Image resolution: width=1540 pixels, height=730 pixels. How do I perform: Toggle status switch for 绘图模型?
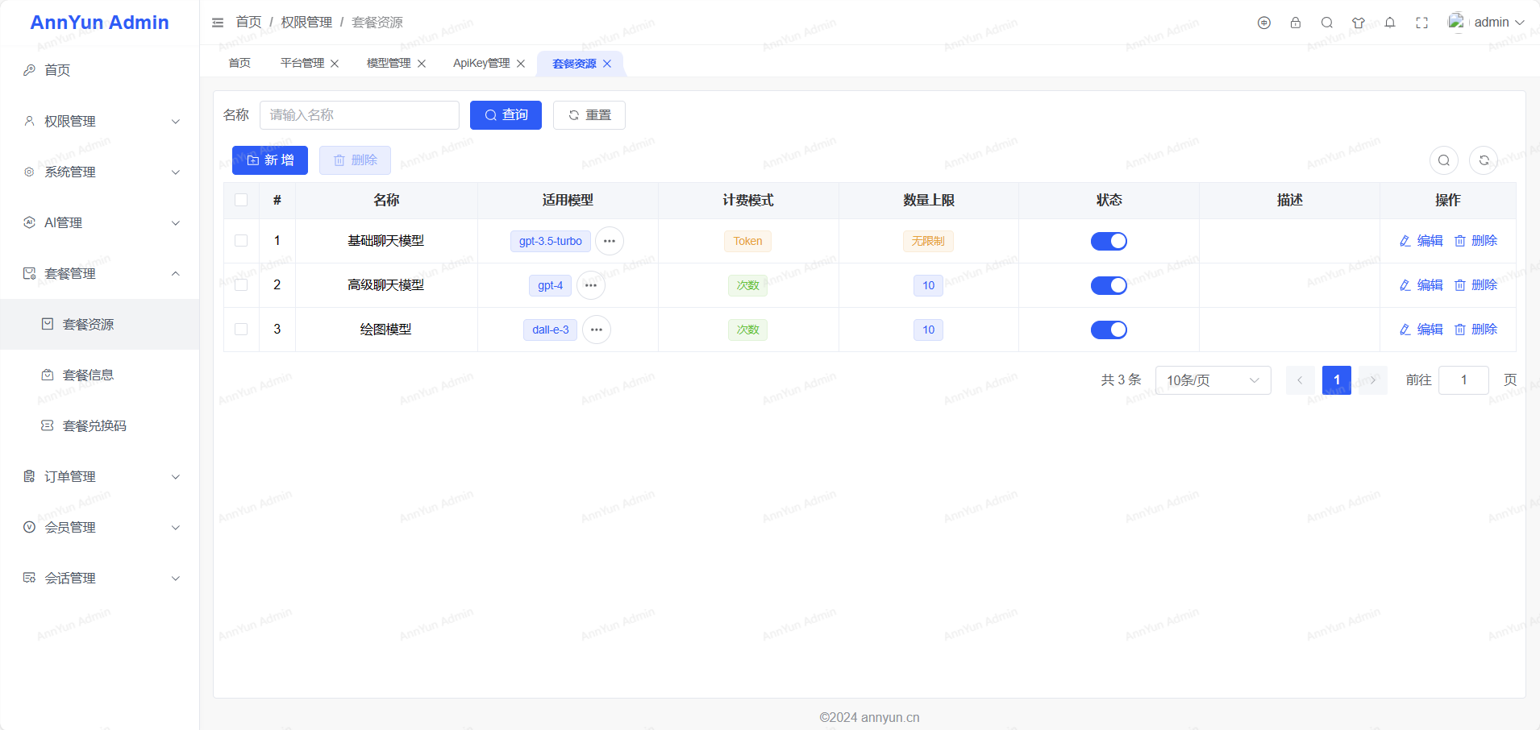tap(1109, 330)
